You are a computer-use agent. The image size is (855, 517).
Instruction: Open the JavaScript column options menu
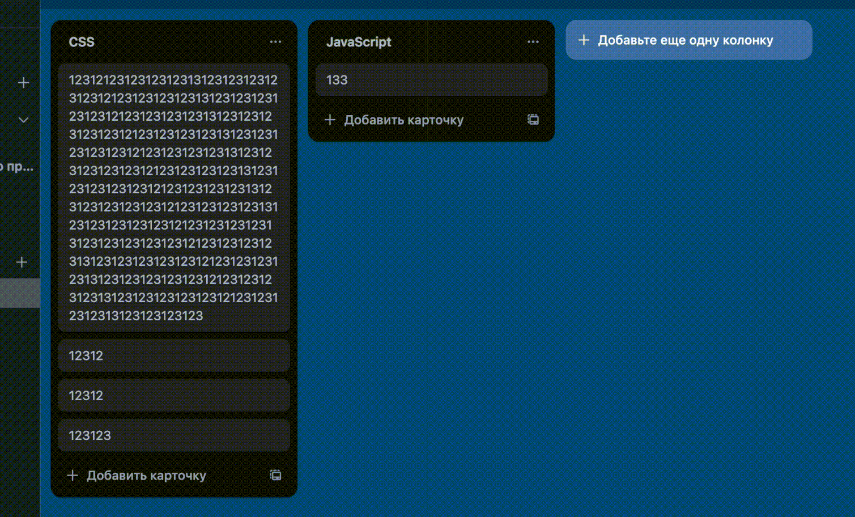coord(533,42)
